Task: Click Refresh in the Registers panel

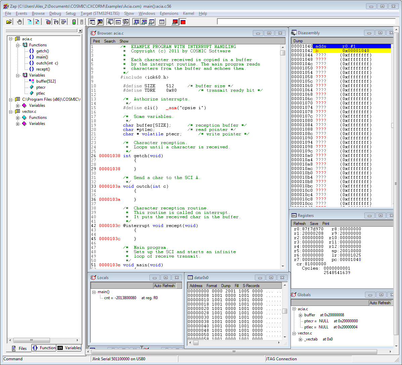Action: point(300,224)
